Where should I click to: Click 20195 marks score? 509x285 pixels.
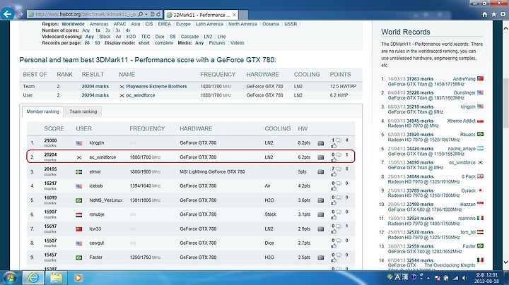coord(50,169)
